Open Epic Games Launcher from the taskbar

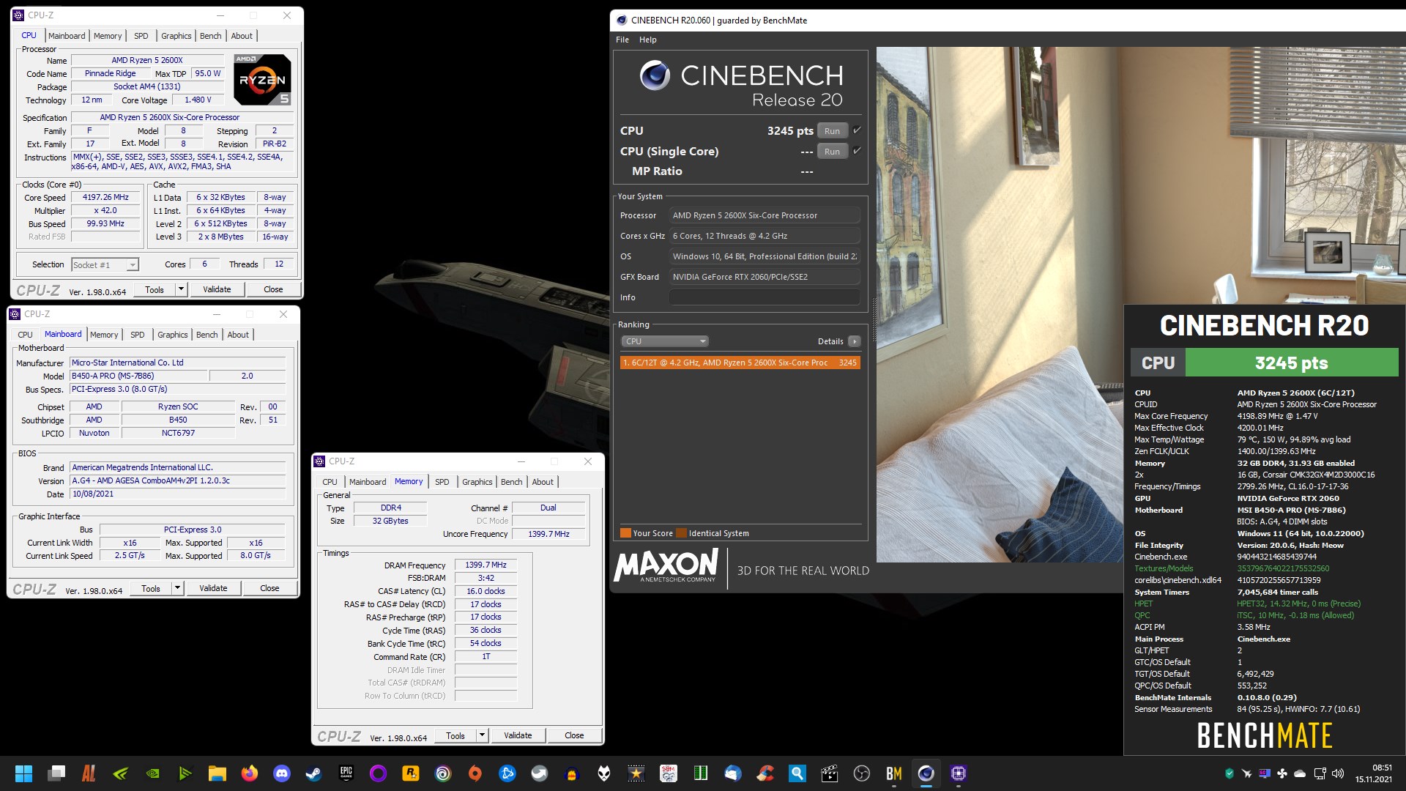[x=346, y=773]
